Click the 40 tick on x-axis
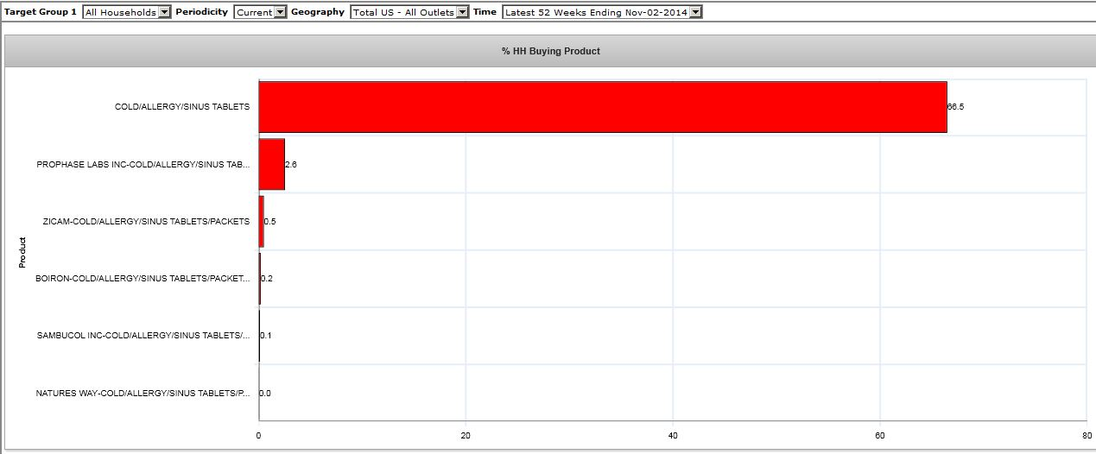Viewport: 1096px width, 454px height. point(673,436)
